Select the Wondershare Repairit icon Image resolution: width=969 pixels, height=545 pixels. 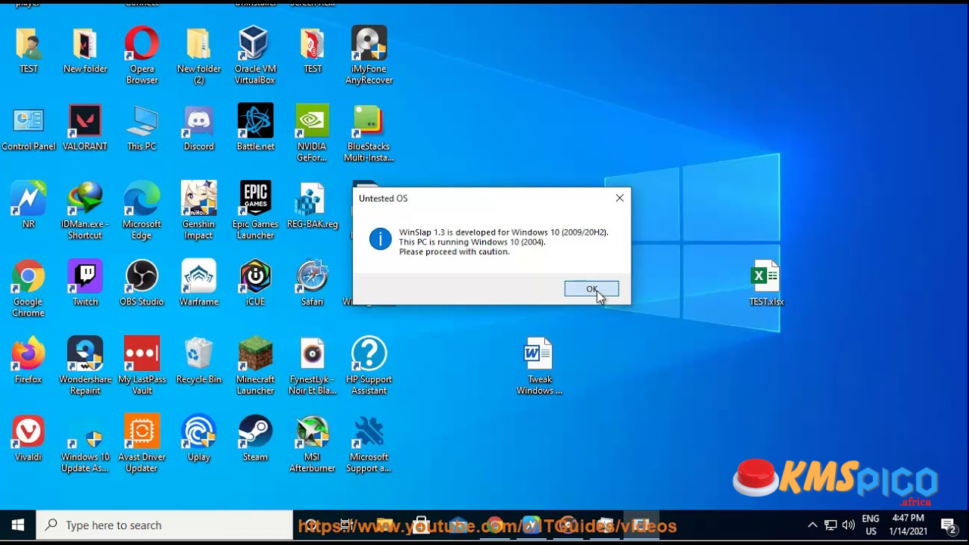85,366
